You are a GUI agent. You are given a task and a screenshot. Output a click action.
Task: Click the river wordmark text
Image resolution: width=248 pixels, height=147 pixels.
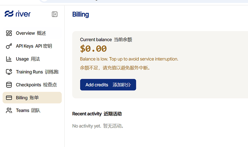point(23,14)
